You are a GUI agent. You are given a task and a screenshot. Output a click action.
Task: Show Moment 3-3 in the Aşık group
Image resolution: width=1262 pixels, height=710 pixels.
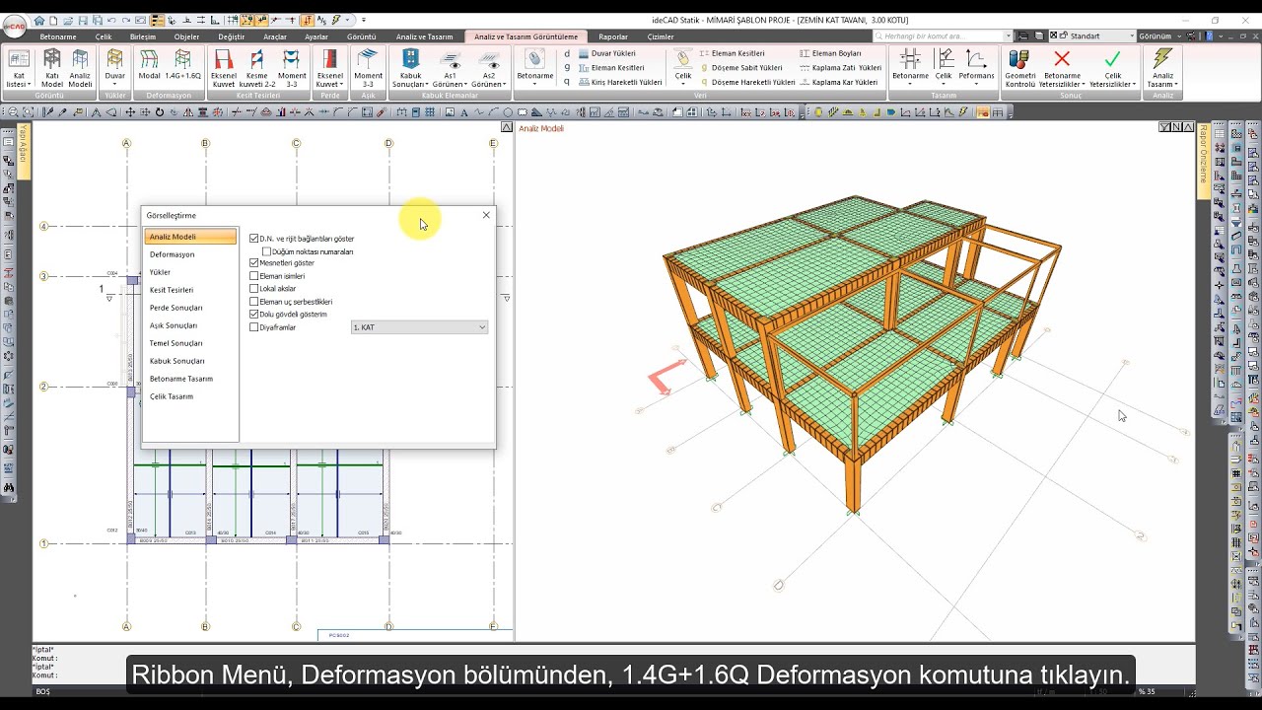[368, 68]
